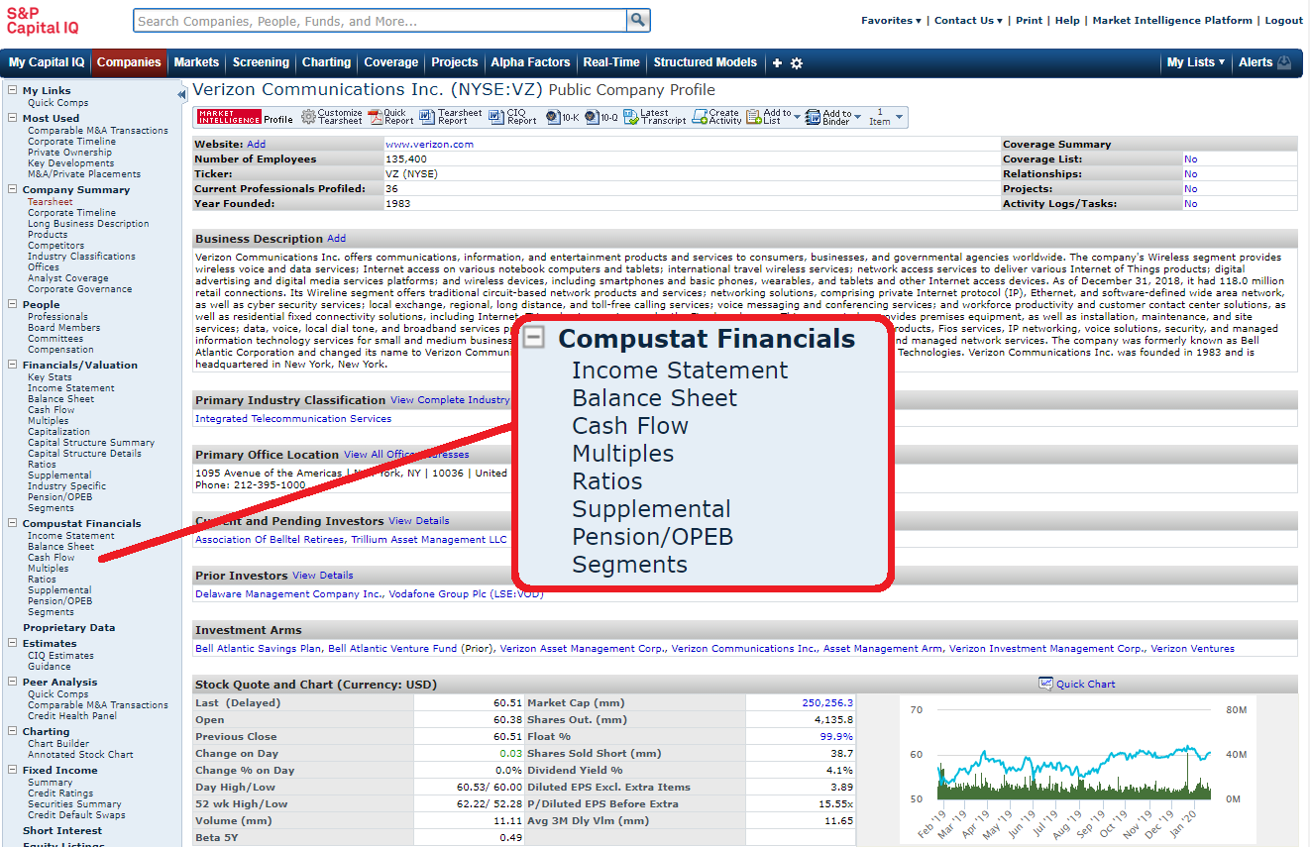The width and height of the screenshot is (1310, 847).
Task: Generate the Quick Report PDF
Action: tap(376, 117)
